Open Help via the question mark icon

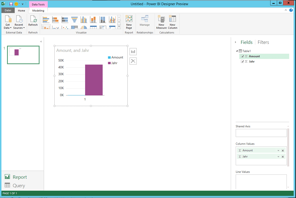291,10
